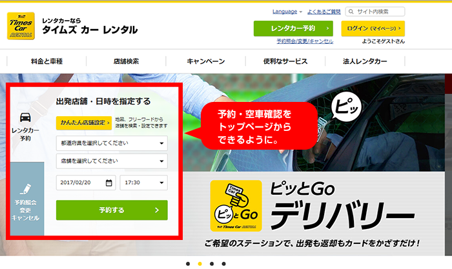
Task: Click the pencil icon for 予約照会 変更 キャンセル
Action: (25, 189)
